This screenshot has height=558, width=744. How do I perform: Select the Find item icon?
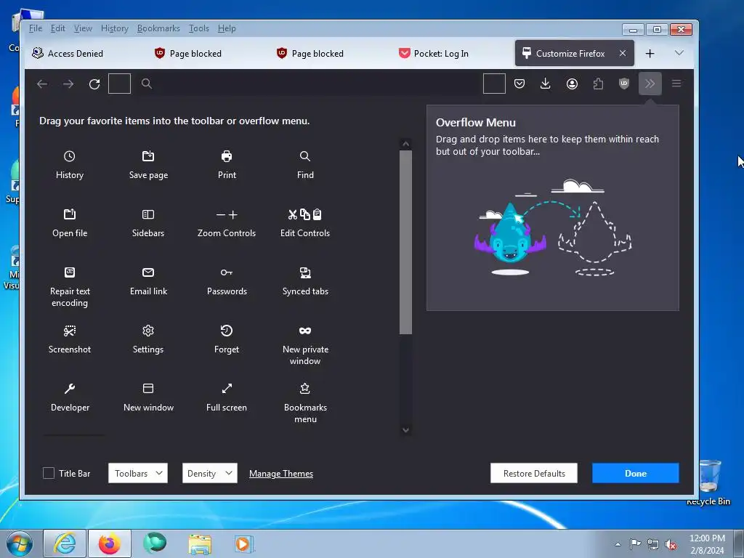click(305, 156)
